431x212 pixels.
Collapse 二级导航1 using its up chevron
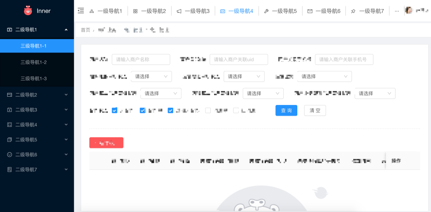click(x=66, y=29)
